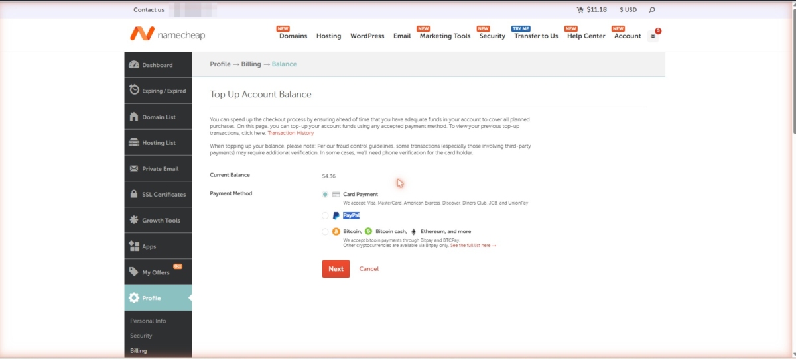796x359 pixels.
Task: Click the orange Bitcoin icon
Action: (x=336, y=232)
